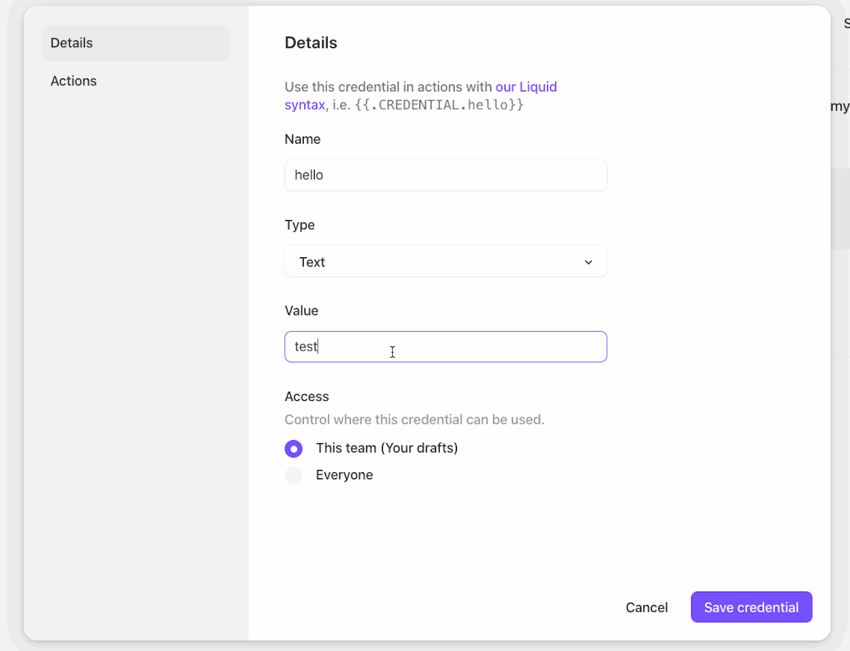Follow the "our Liquid syntax" link
This screenshot has width=850, height=651.
[526, 87]
